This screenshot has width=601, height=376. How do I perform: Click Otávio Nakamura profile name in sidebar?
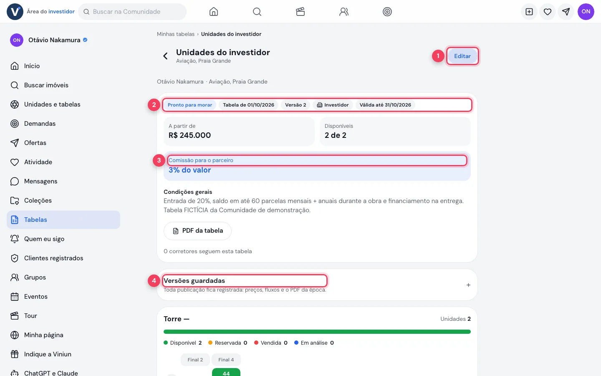[54, 40]
